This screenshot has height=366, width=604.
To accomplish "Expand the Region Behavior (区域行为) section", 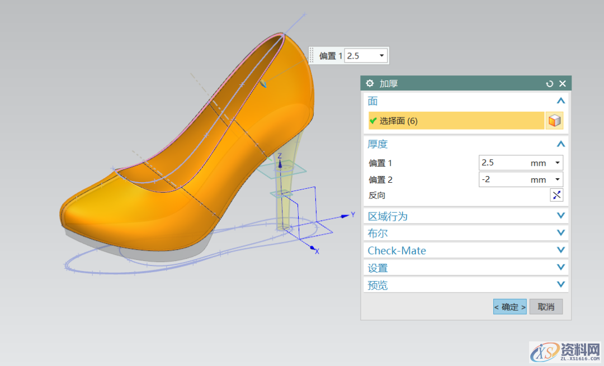I will 561,216.
